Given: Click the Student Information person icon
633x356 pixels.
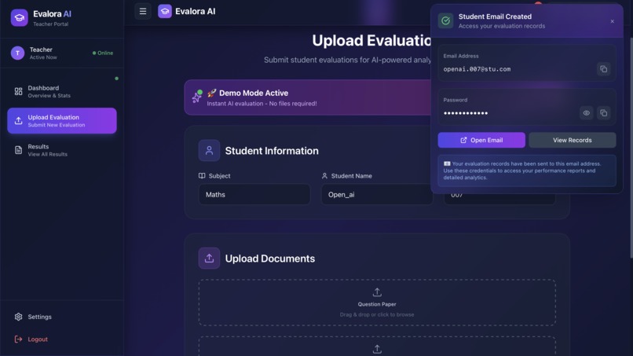Looking at the screenshot, I should [x=209, y=150].
